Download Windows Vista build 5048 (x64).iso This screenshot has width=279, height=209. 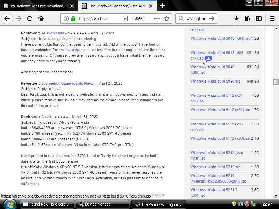[220, 38]
